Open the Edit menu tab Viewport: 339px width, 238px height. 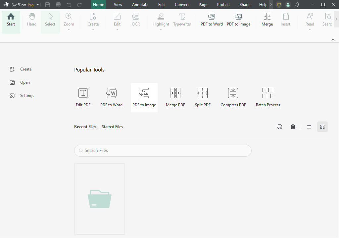[x=162, y=5]
